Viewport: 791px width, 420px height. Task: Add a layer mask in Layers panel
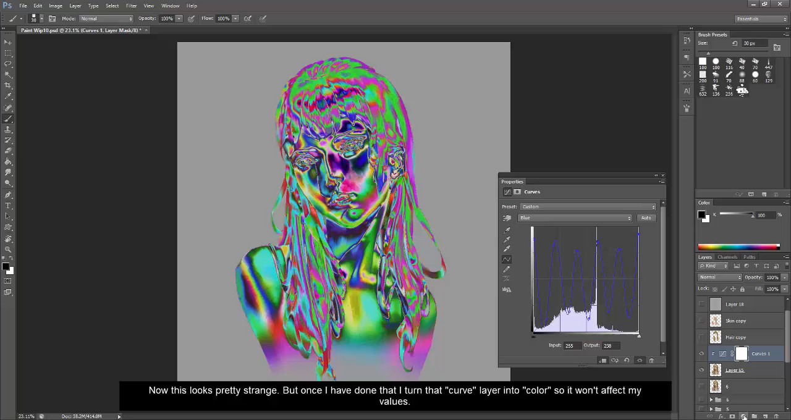pyautogui.click(x=732, y=416)
